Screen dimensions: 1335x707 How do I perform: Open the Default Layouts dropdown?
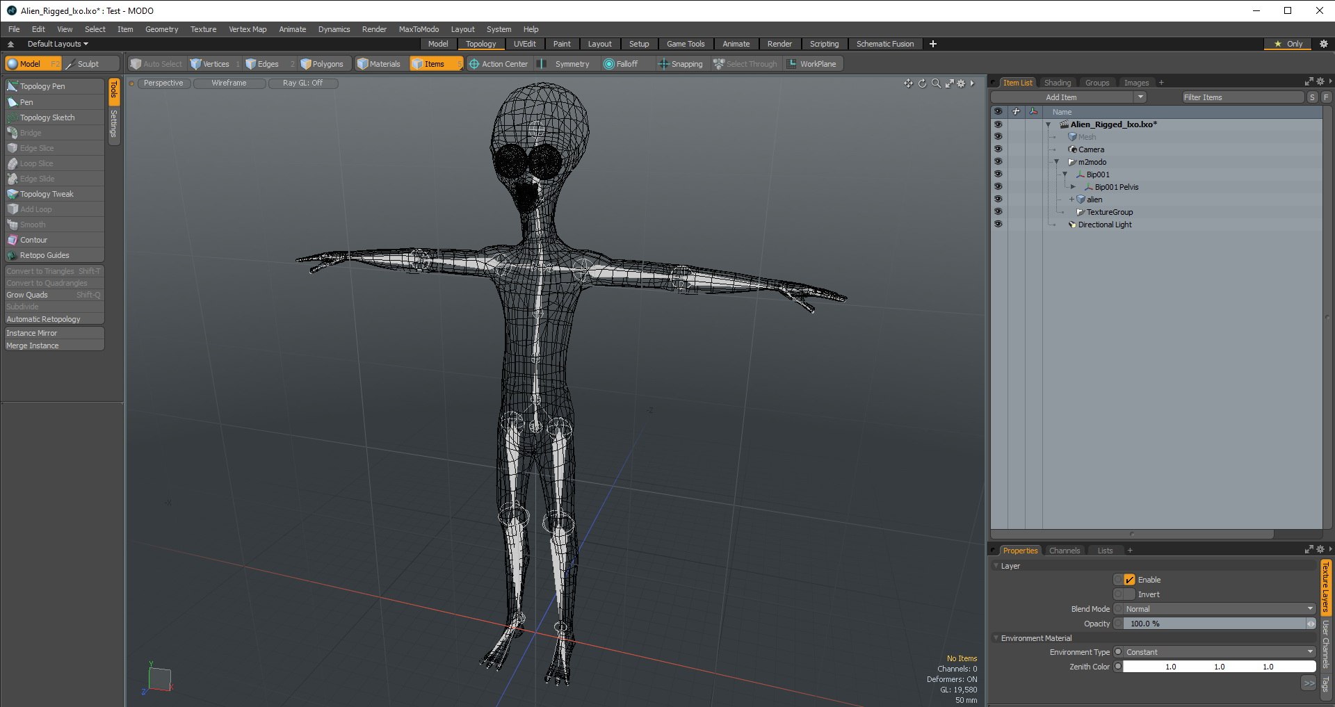point(58,44)
